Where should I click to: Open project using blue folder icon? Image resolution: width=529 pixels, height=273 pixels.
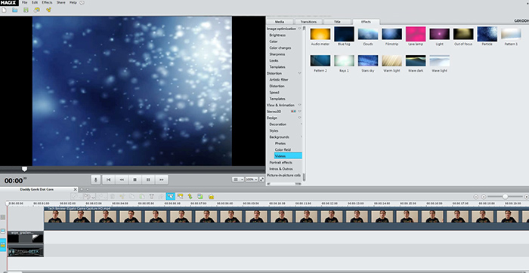(x=14, y=10)
